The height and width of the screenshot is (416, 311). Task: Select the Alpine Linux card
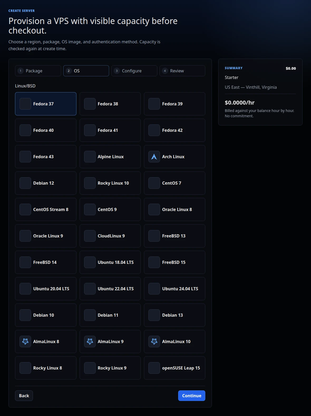pos(110,157)
